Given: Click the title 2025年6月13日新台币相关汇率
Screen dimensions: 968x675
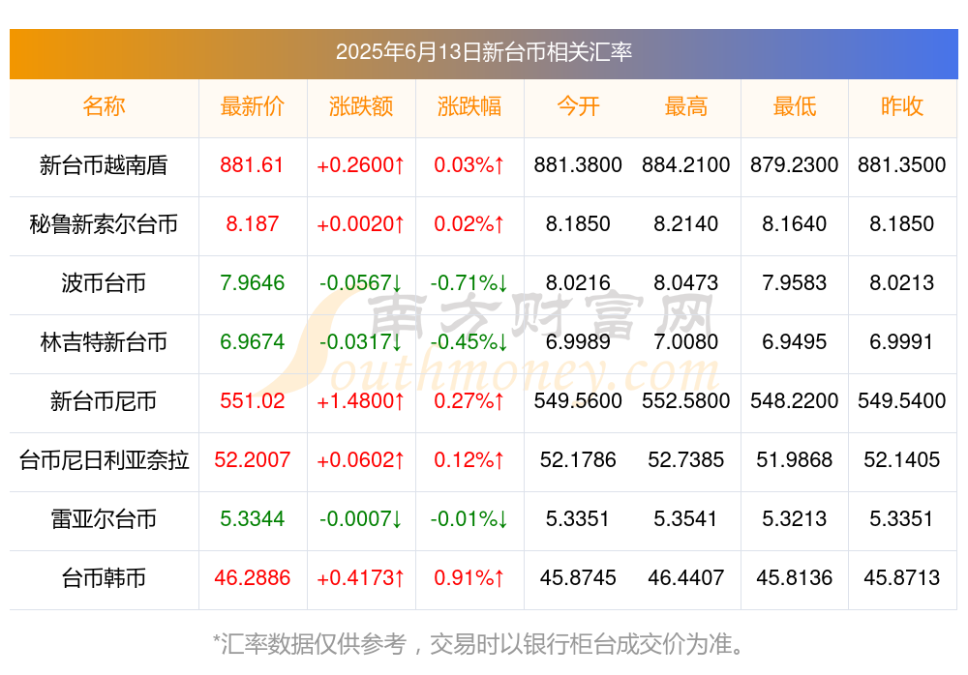Looking at the screenshot, I should pyautogui.click(x=483, y=52).
